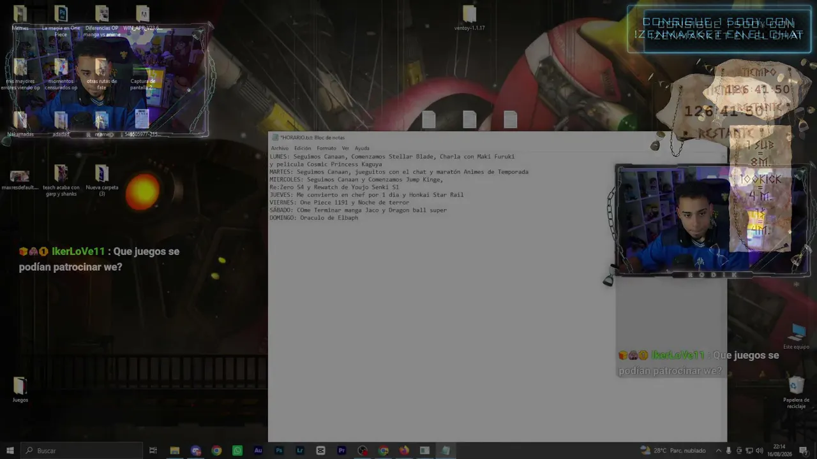Click the 'Re:Zero S4 y Rewatch' line
This screenshot has height=459, width=817.
[334, 187]
